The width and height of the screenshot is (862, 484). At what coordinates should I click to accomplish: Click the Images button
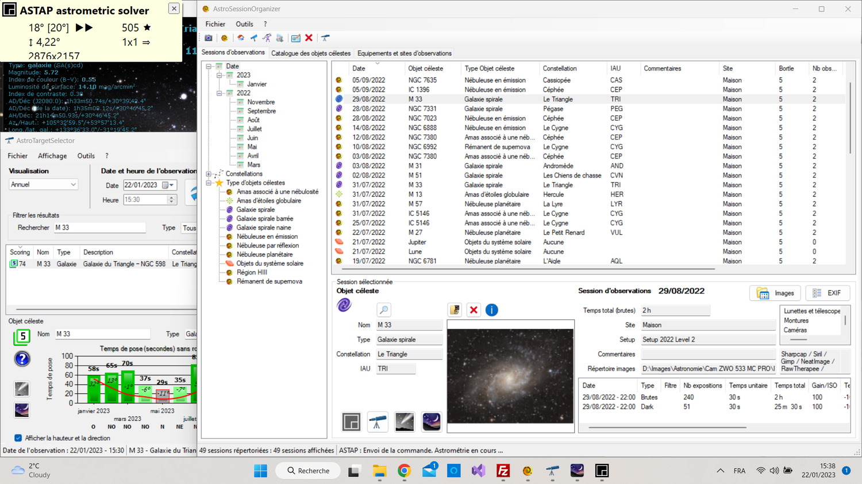775,293
